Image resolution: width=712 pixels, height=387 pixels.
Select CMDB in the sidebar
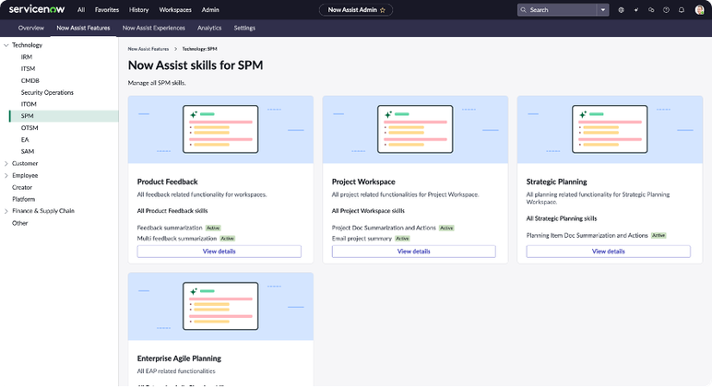(30, 80)
